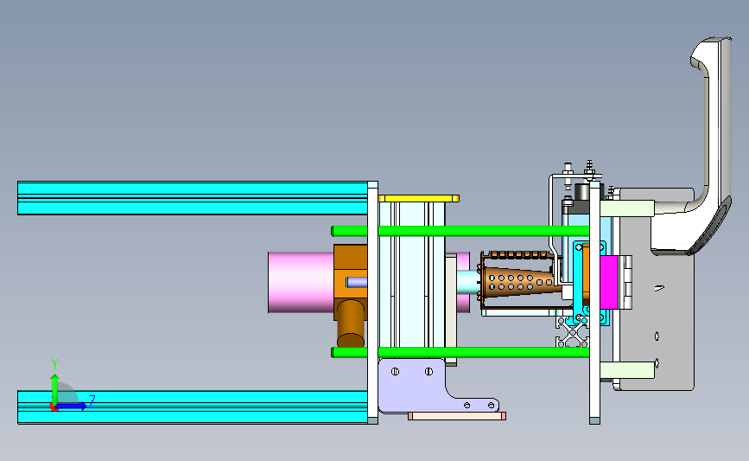
Task: Select the large pink cylinder on left
Action: [301, 282]
